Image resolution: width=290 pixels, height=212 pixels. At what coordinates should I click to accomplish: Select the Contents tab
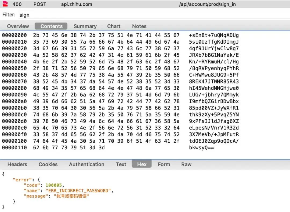(x=51, y=26)
